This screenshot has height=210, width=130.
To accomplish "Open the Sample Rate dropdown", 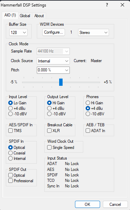I will [53, 51].
